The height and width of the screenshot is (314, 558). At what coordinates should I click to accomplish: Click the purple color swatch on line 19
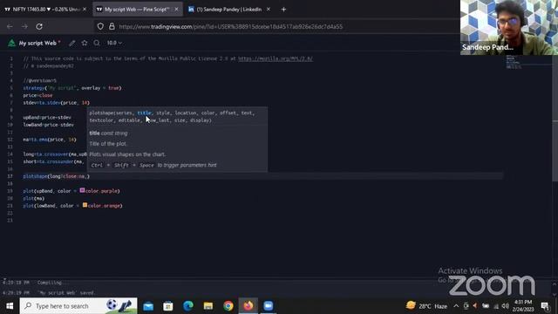point(82,190)
